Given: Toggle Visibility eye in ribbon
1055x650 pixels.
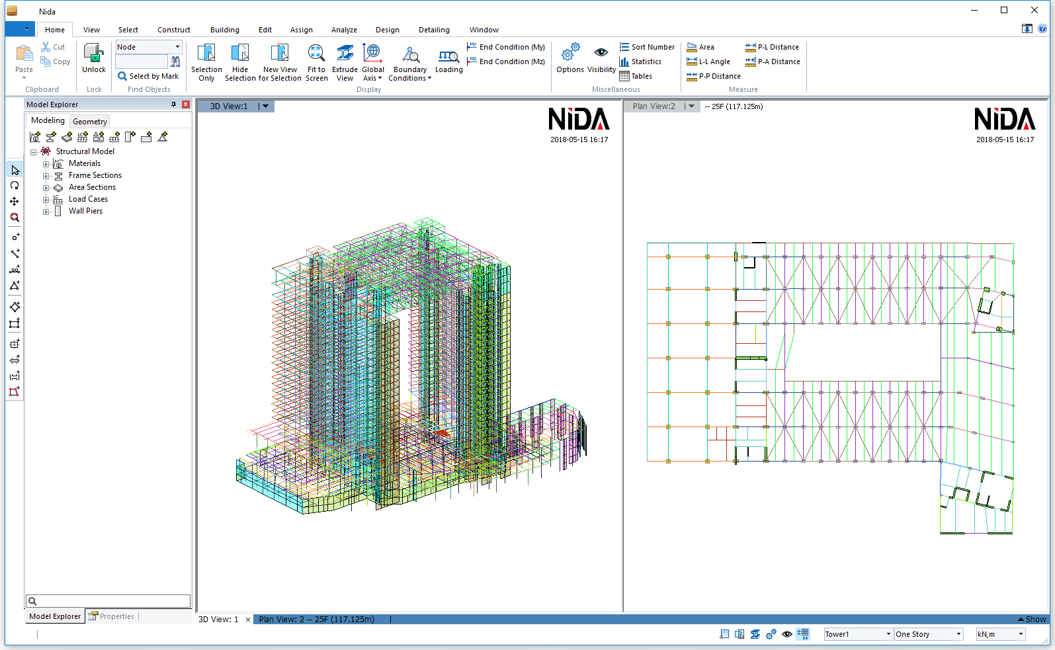Looking at the screenshot, I should [601, 52].
